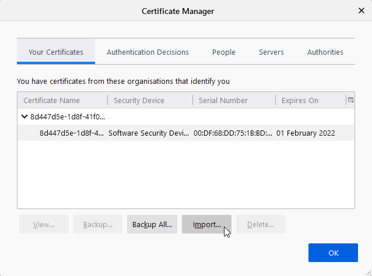
Task: Sort by Security Device column header
Action: pos(150,100)
